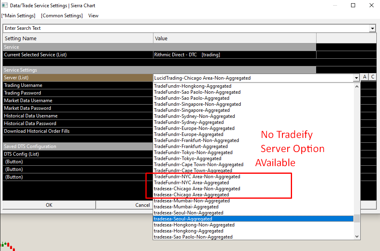Choose TradeFundrr-Frankfurt-Non-Aggregated server
This screenshot has height=251, width=380.
tap(253, 140)
